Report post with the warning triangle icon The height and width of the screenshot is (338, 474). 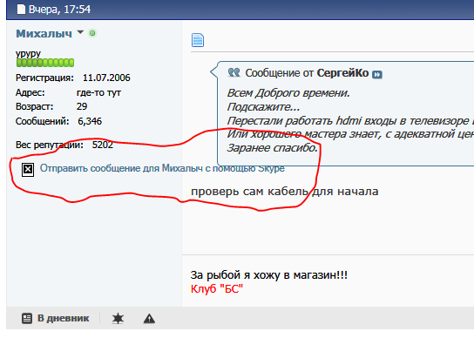pos(149,319)
